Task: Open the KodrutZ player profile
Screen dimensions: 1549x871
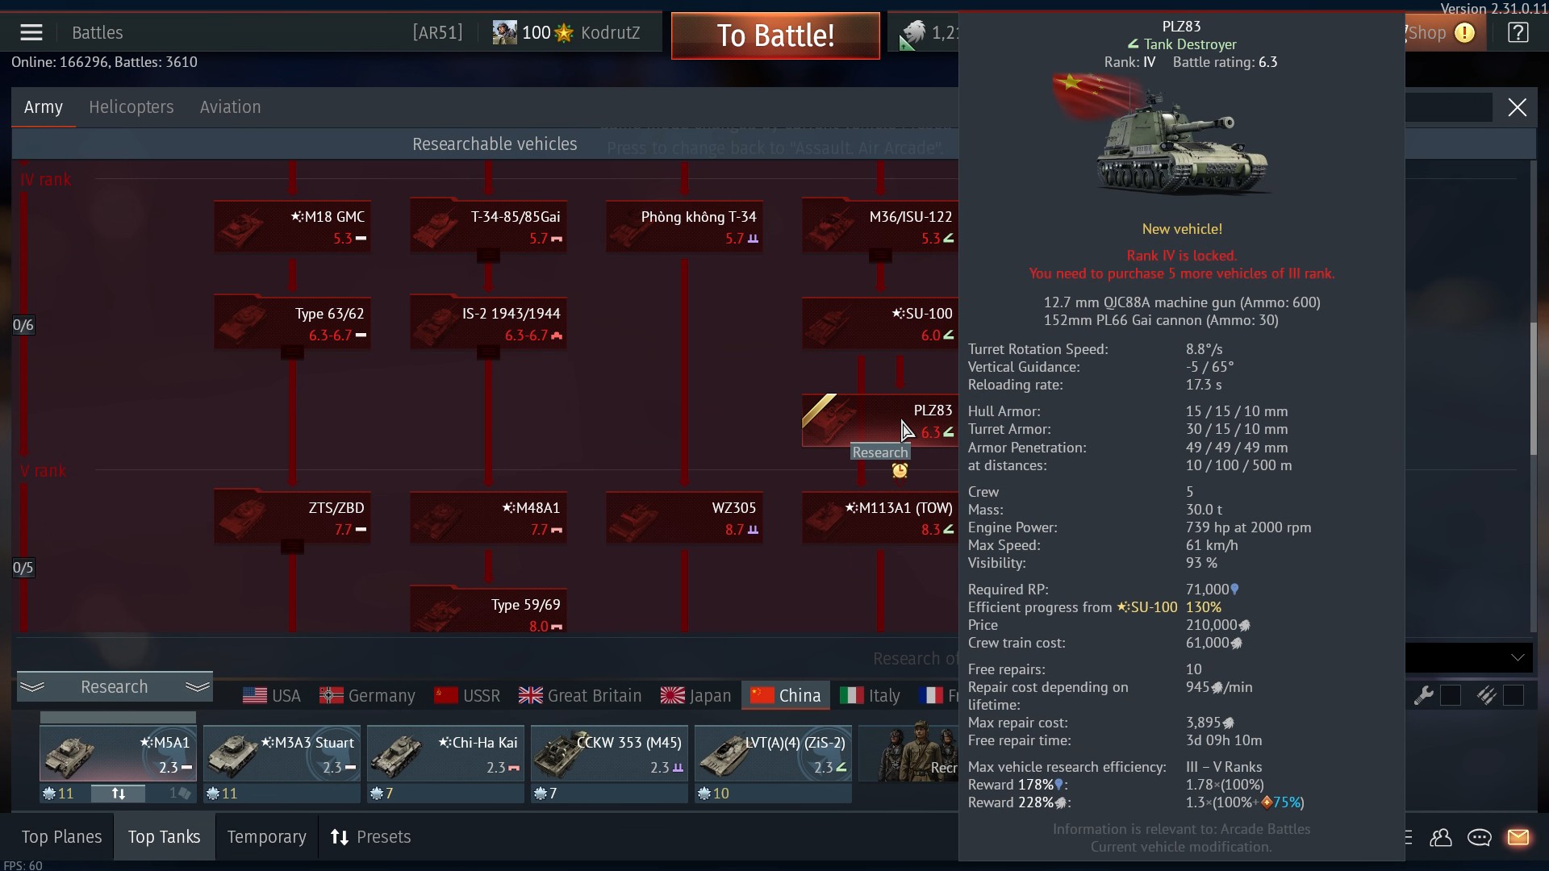Action: click(610, 33)
